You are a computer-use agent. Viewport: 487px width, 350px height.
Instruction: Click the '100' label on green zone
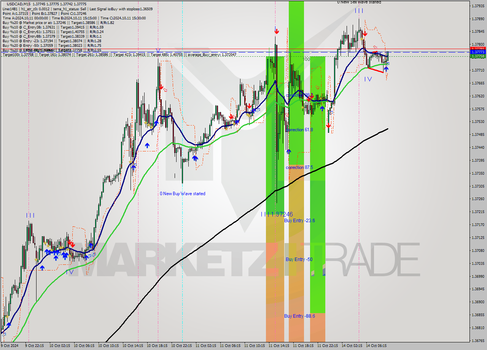[x=307, y=59]
